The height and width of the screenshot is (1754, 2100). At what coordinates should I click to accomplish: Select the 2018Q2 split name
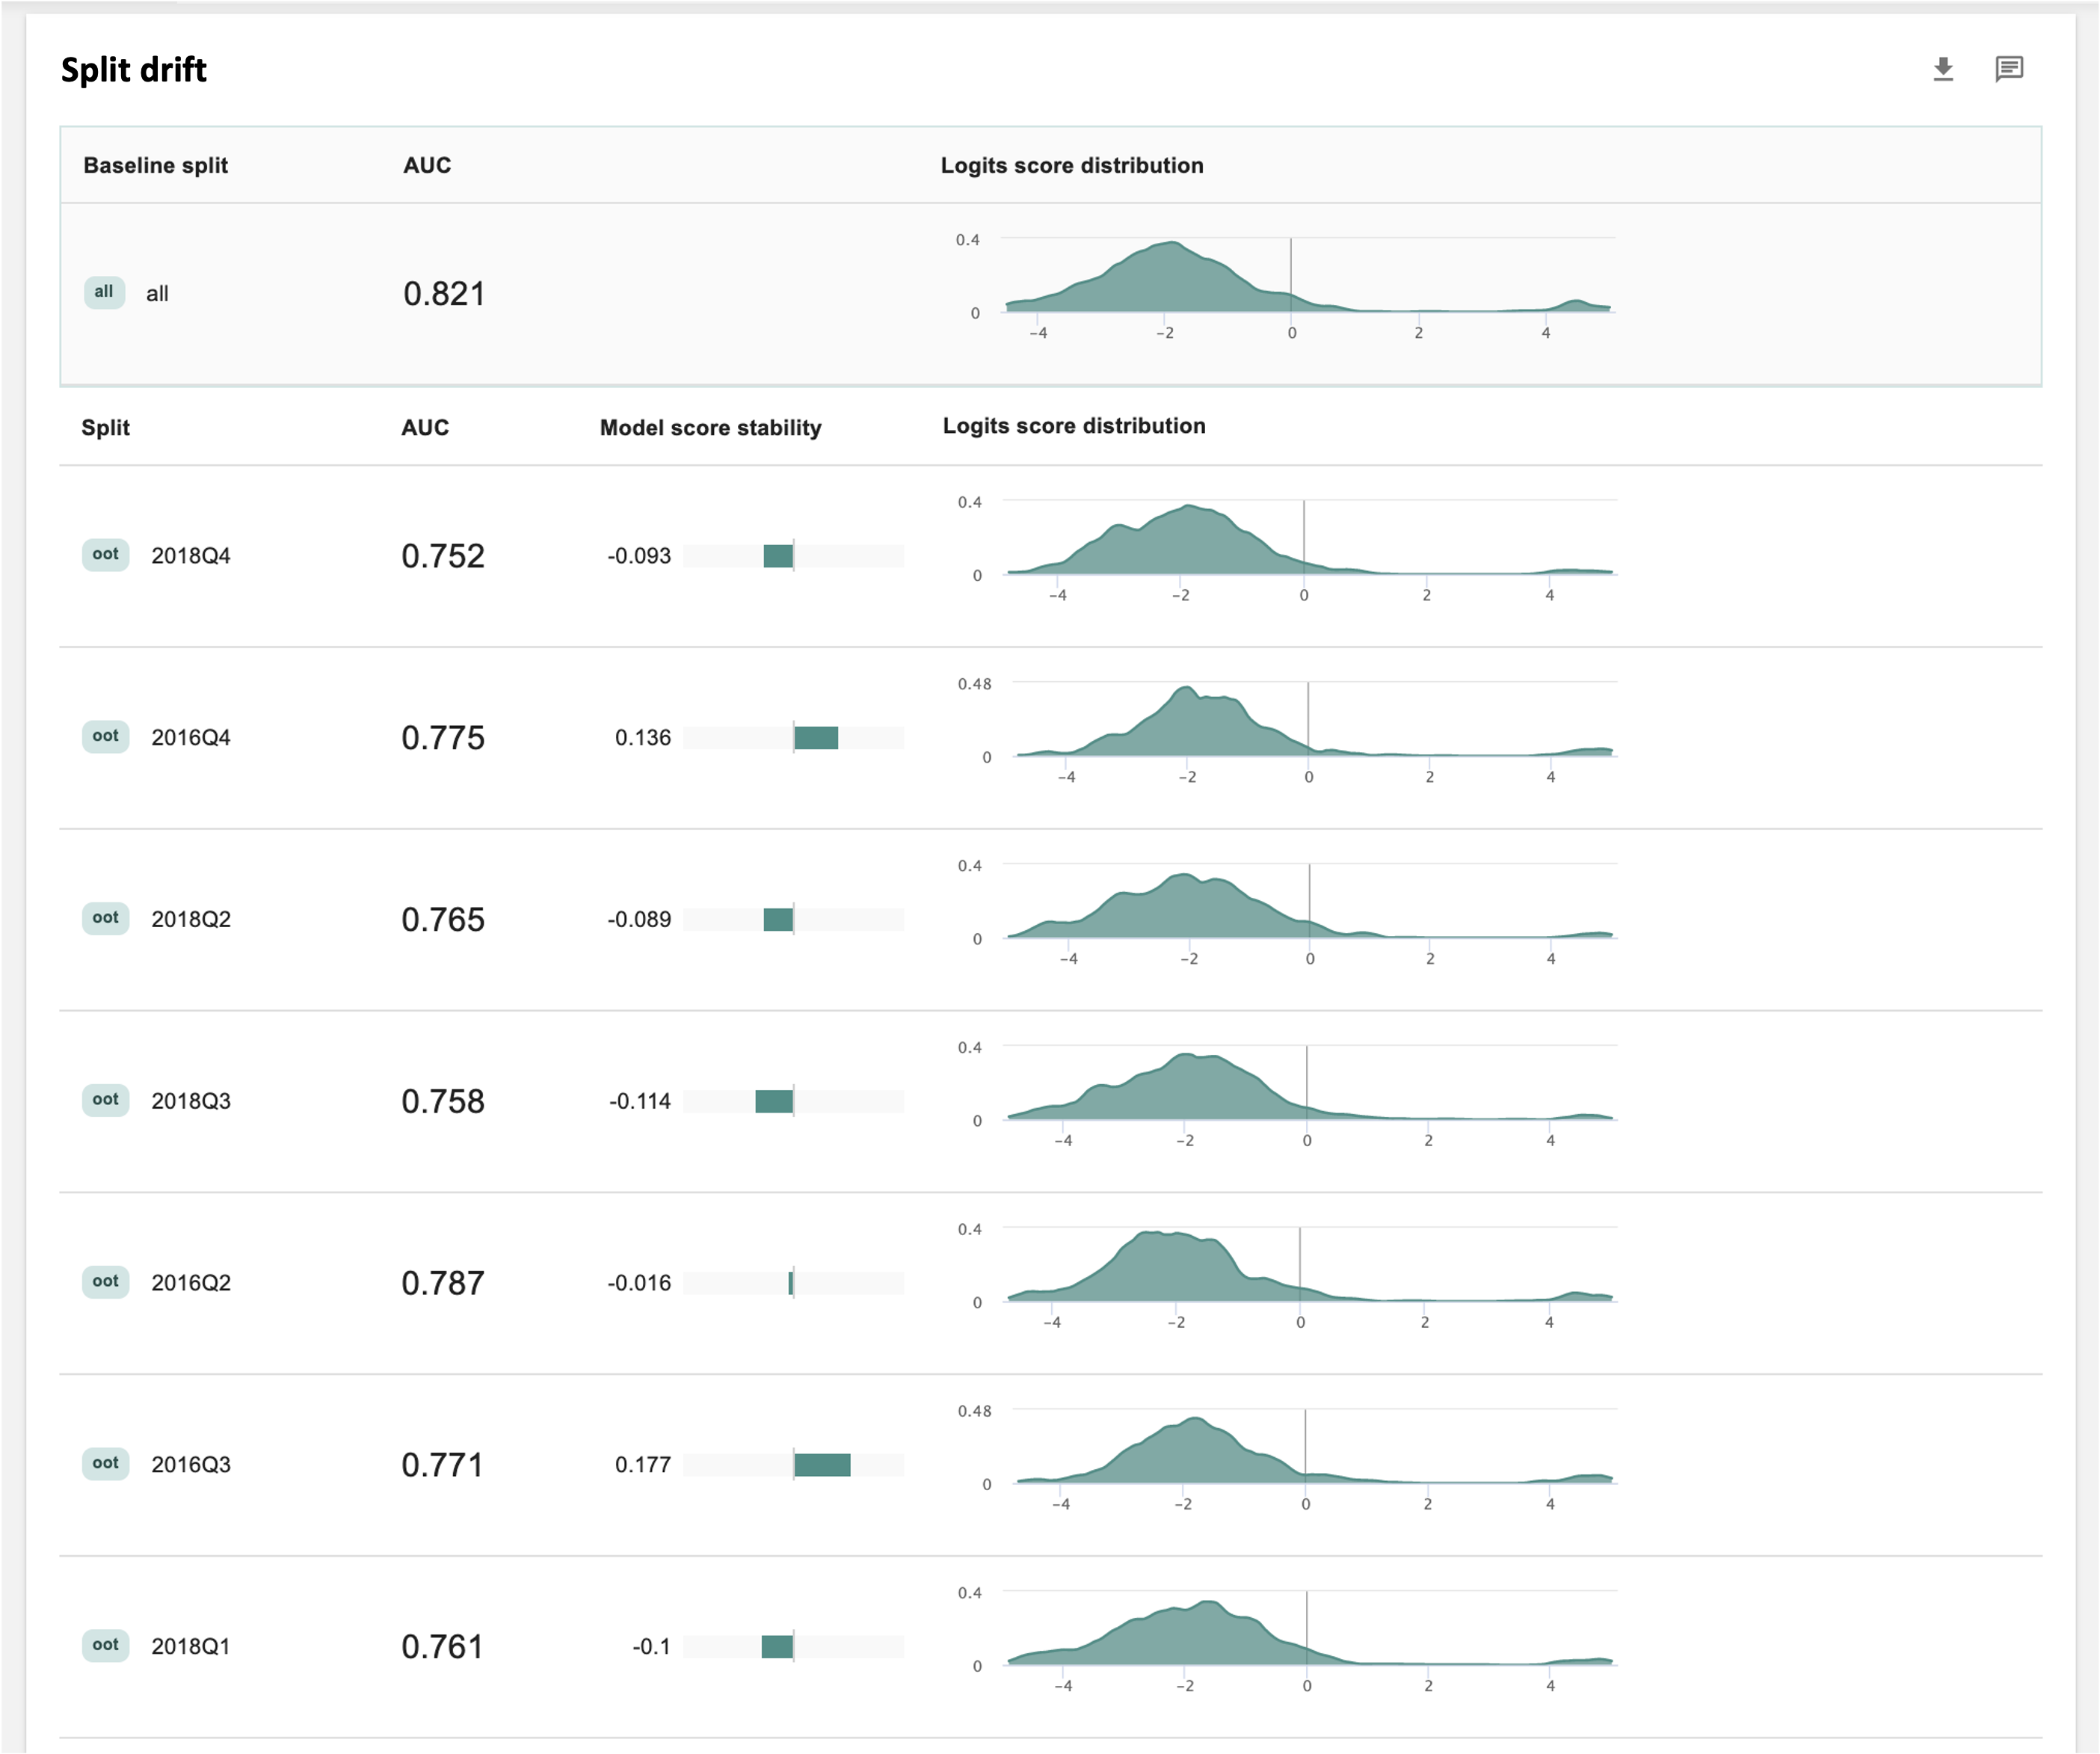pos(191,920)
